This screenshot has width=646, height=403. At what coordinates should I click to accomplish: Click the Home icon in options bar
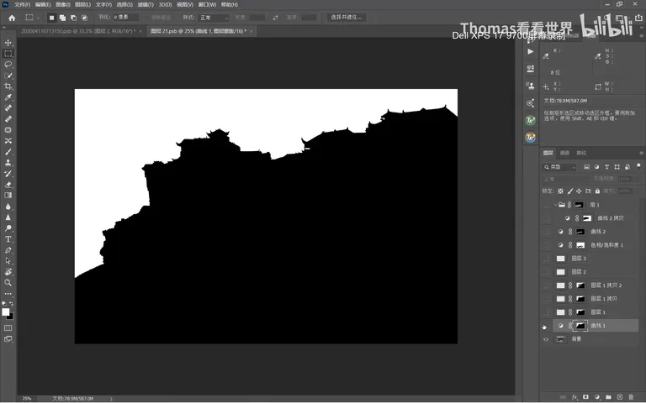point(12,18)
